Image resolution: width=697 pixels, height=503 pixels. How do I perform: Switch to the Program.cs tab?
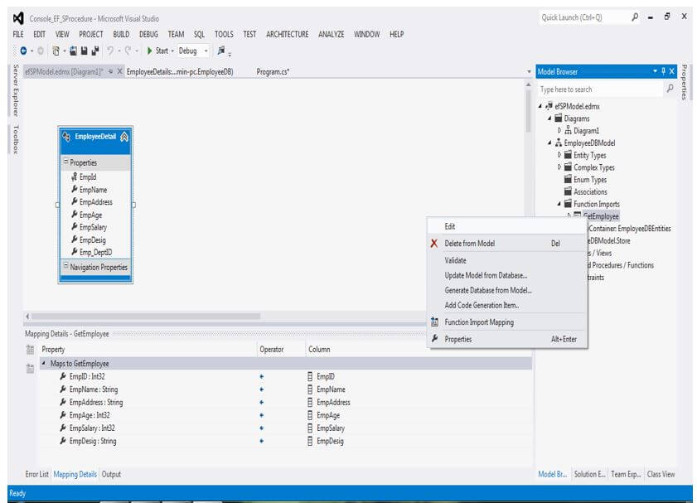[x=273, y=72]
